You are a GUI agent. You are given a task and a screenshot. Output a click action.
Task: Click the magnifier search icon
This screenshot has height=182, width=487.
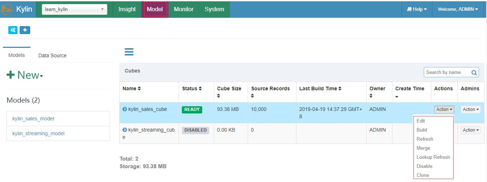[x=474, y=73]
